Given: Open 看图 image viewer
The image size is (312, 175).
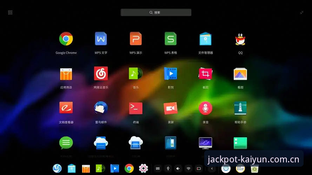Looking at the screenshot, I should pyautogui.click(x=240, y=74).
